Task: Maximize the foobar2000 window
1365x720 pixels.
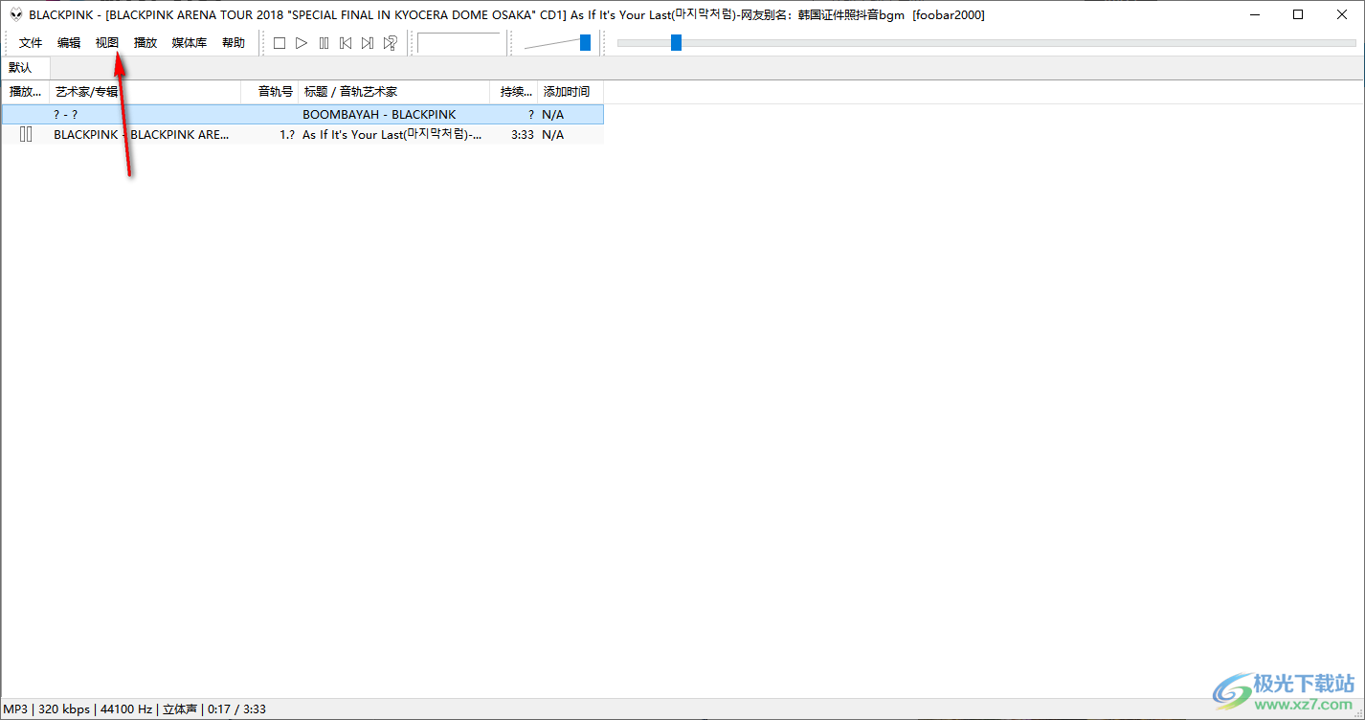Action: point(1298,14)
